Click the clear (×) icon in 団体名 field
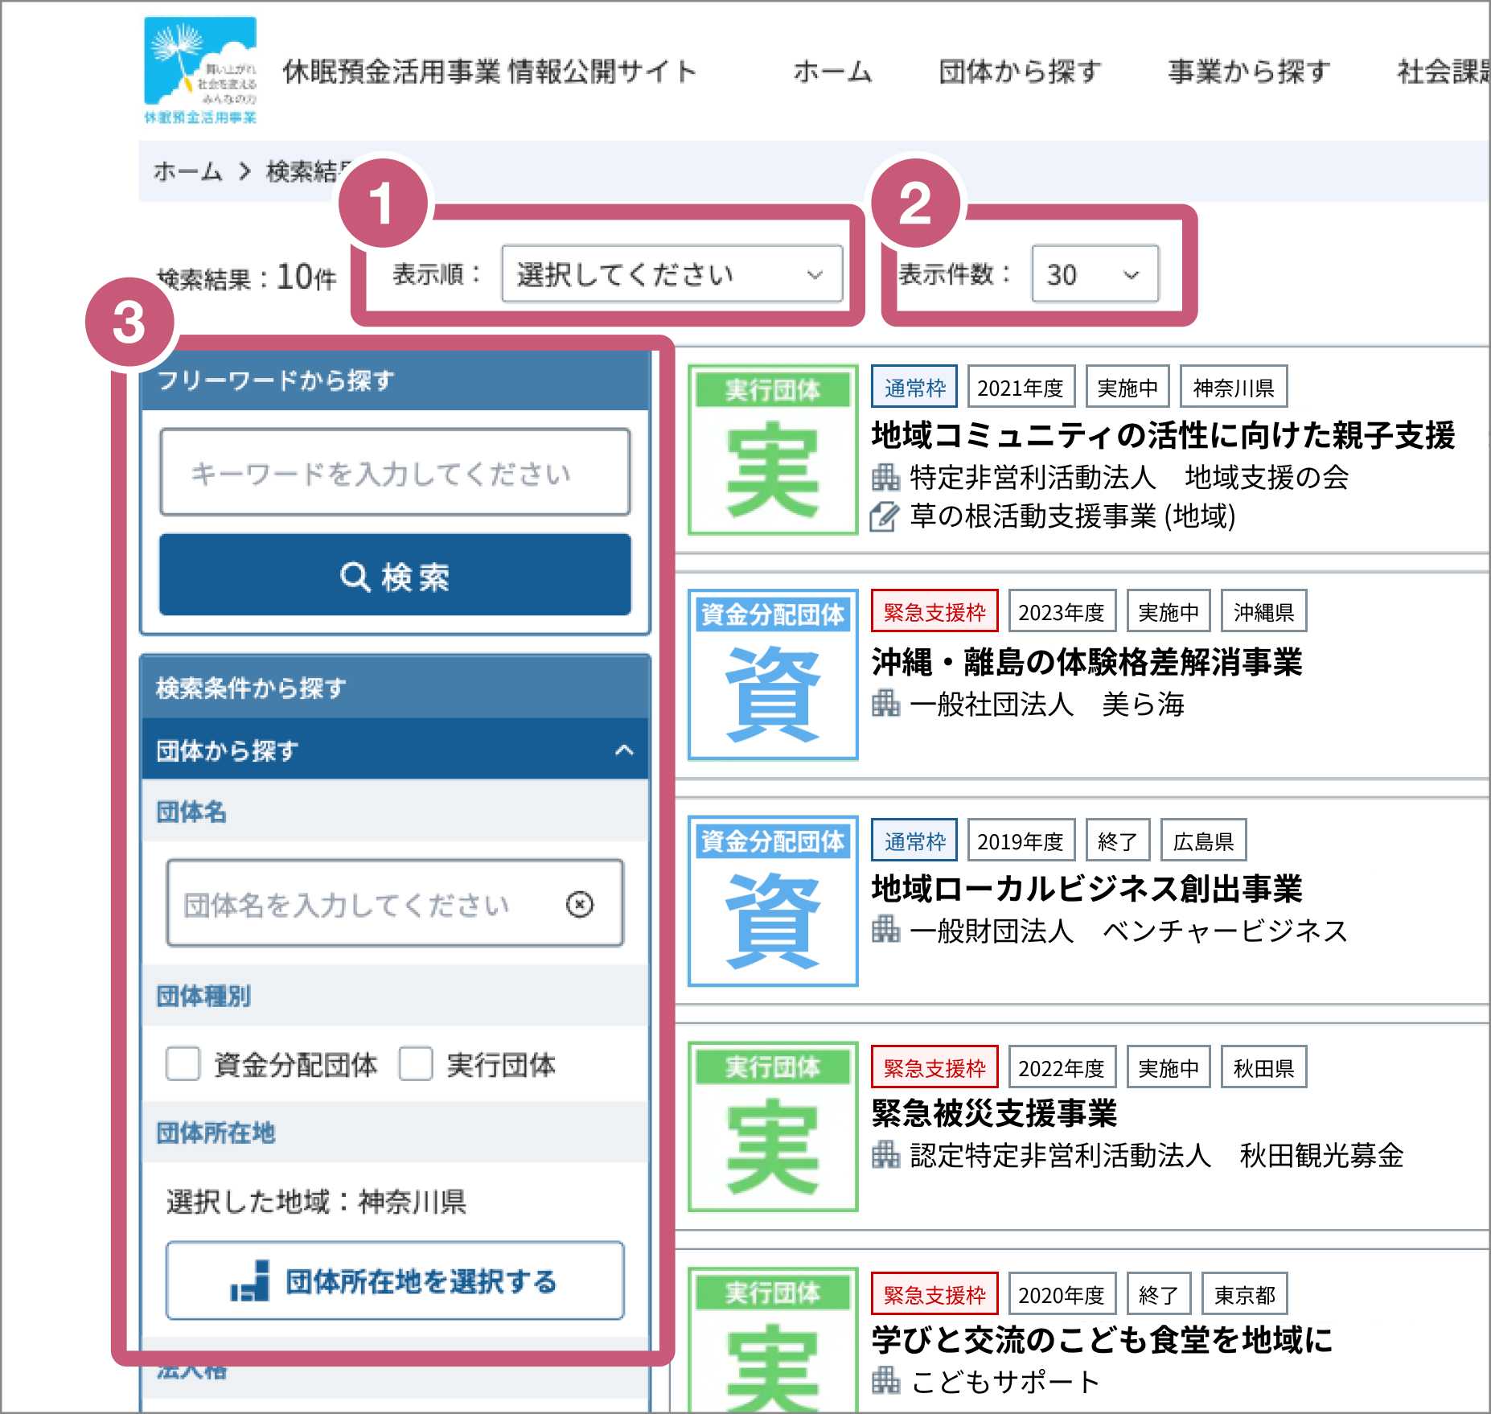 [x=581, y=904]
